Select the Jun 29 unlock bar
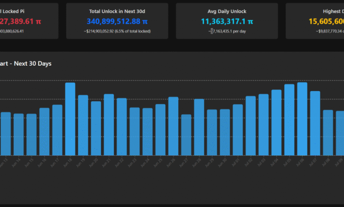 point(212,133)
